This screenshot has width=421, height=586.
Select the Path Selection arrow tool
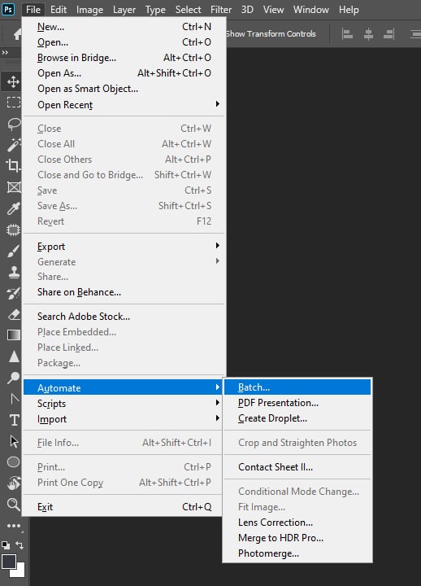point(14,441)
